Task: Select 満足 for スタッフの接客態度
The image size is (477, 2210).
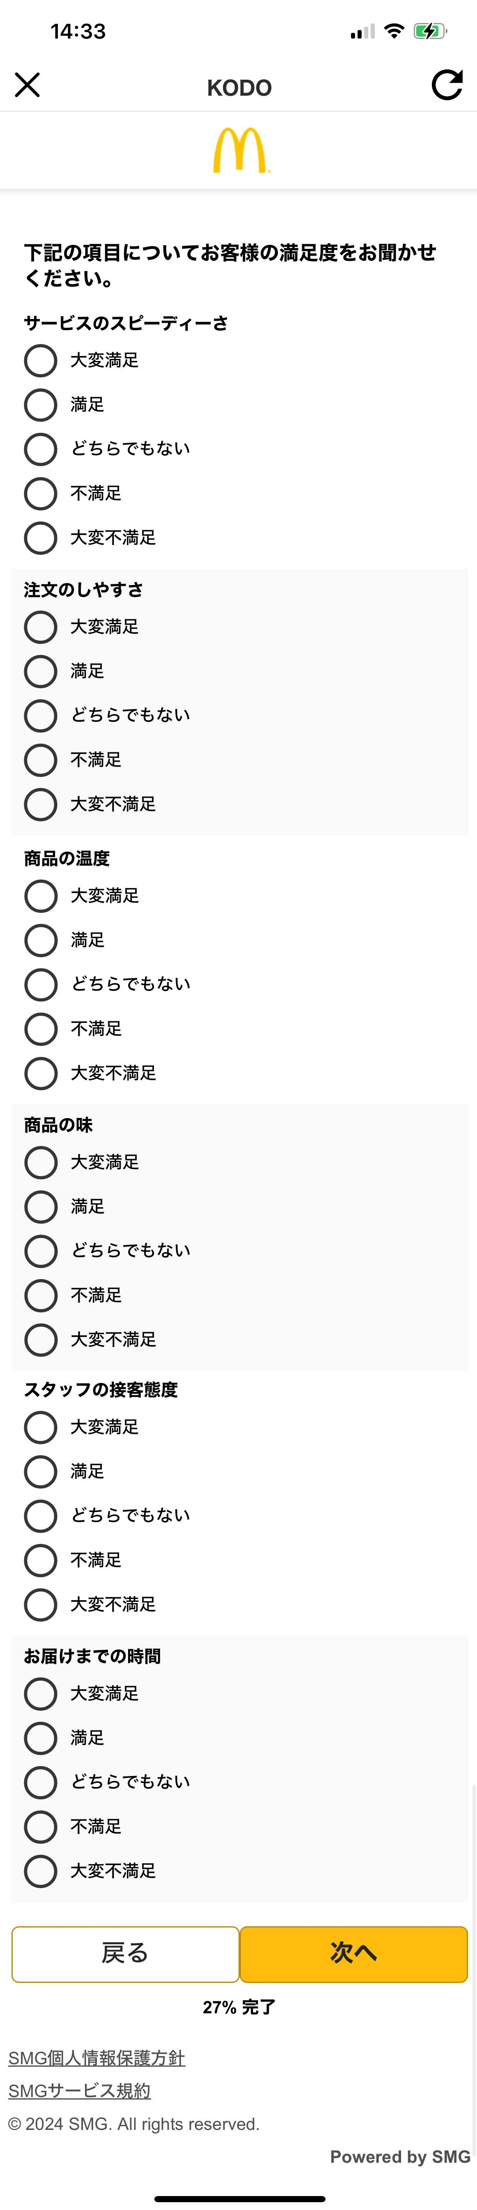Action: pyautogui.click(x=40, y=1471)
